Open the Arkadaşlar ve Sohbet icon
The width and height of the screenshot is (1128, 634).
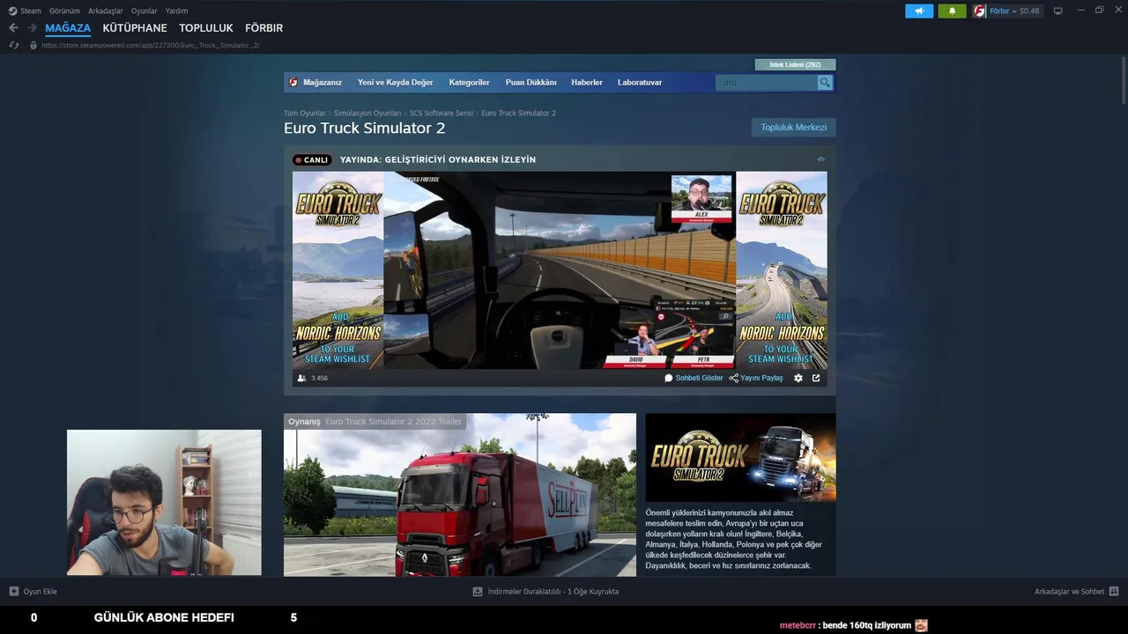tap(1114, 591)
